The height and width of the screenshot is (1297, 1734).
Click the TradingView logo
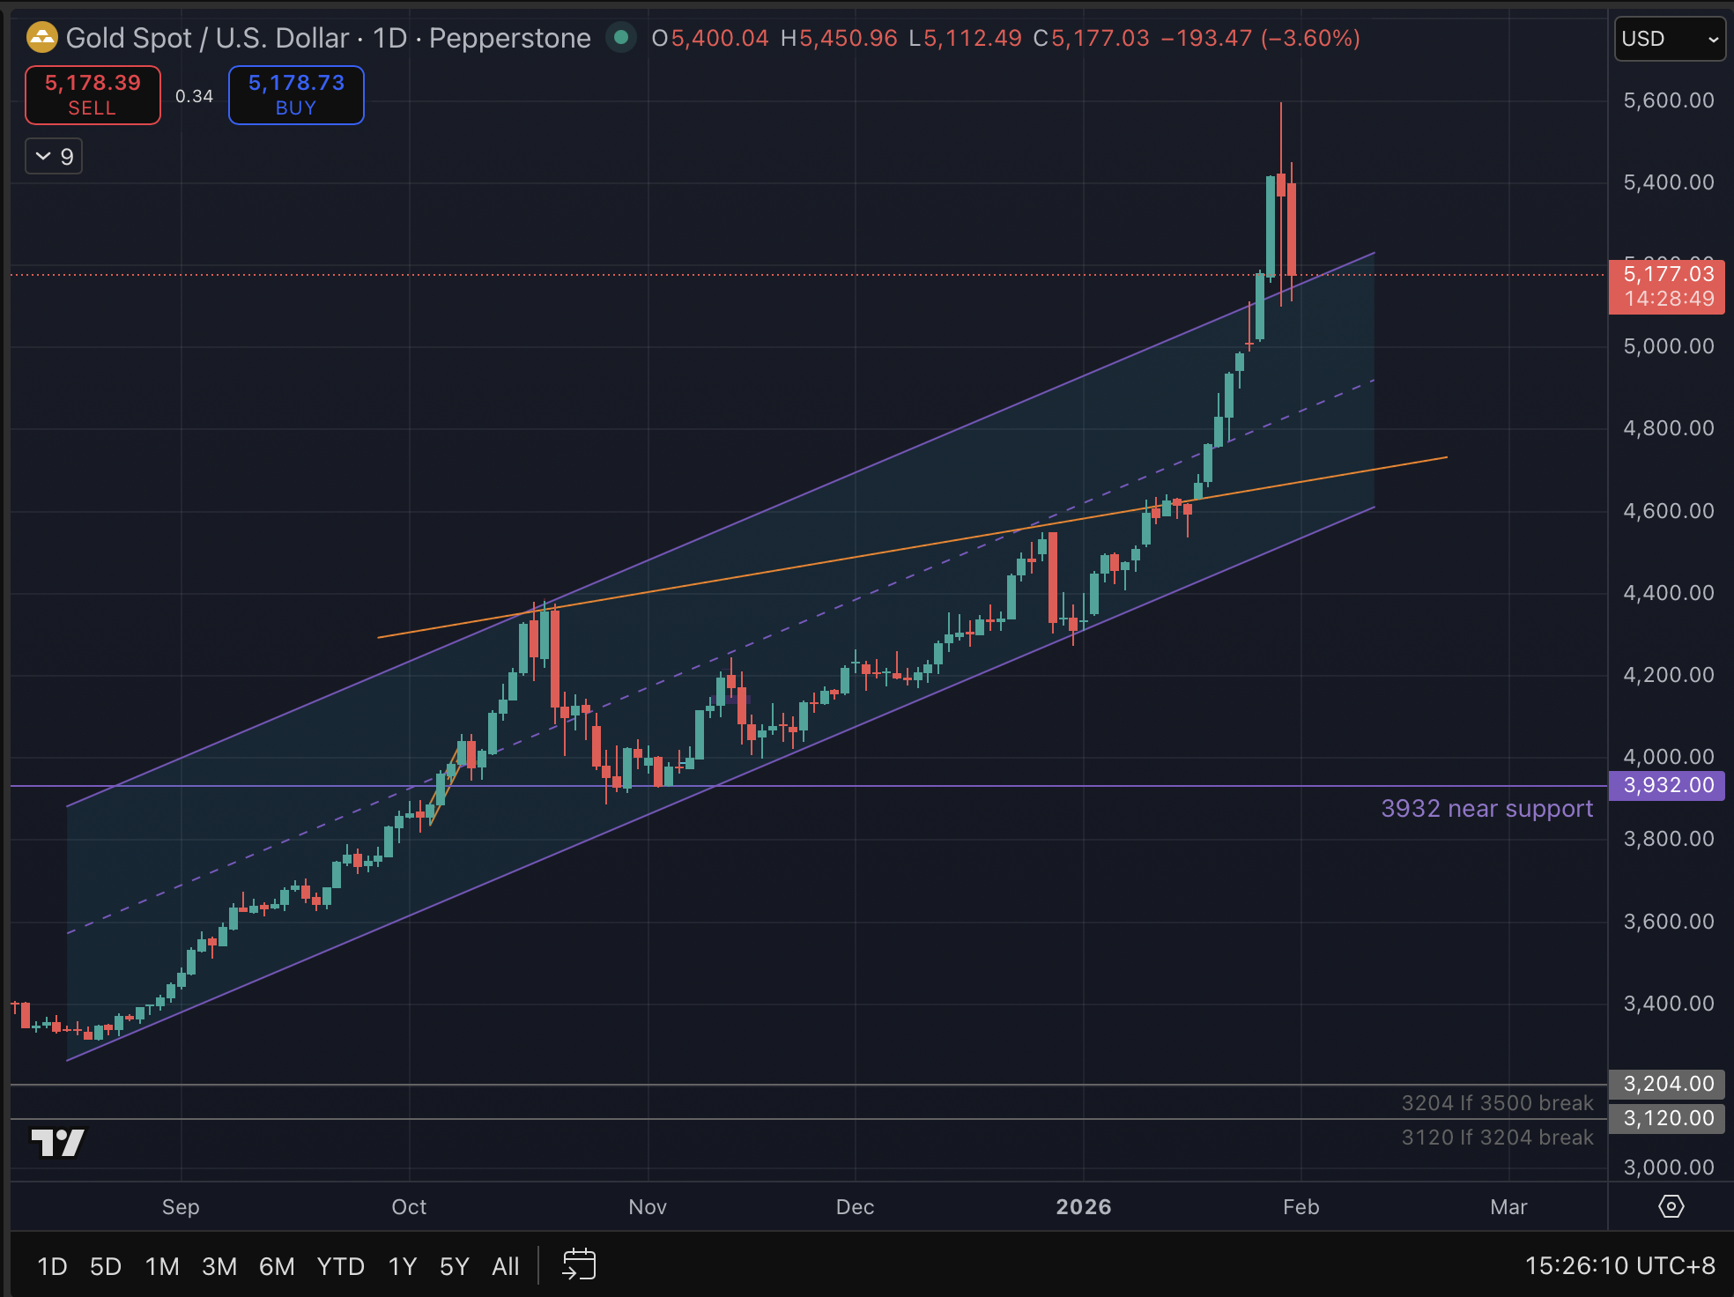58,1143
